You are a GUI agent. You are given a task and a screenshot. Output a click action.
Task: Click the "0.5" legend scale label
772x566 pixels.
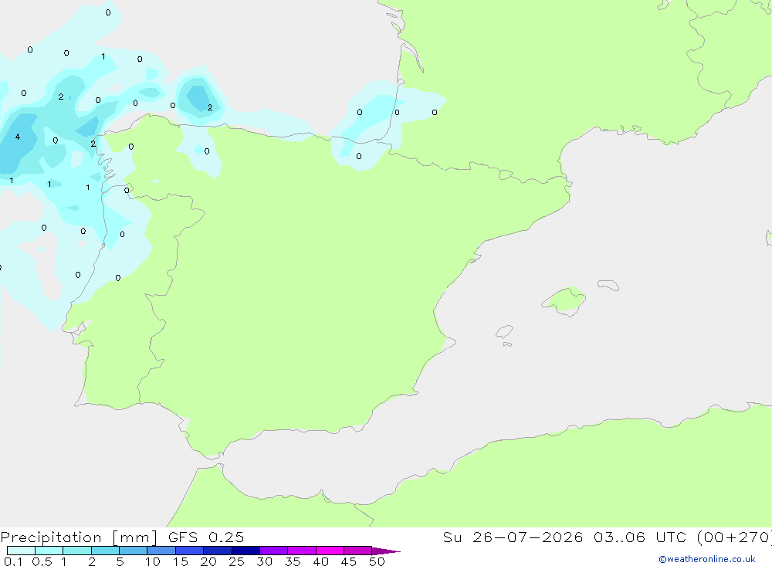[42, 561]
